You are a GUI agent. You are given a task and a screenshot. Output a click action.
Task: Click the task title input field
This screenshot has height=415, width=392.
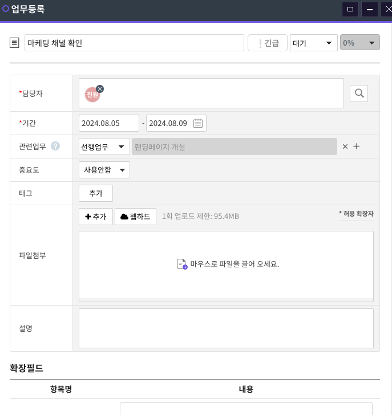tap(134, 43)
